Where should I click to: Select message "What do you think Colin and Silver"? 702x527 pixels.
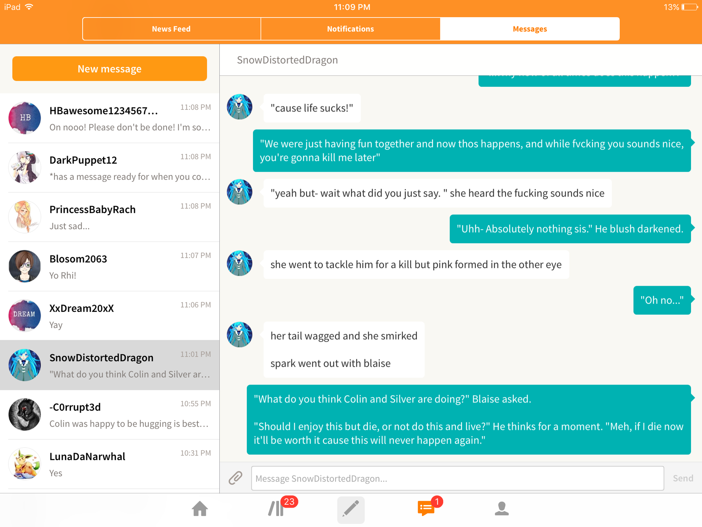click(469, 419)
